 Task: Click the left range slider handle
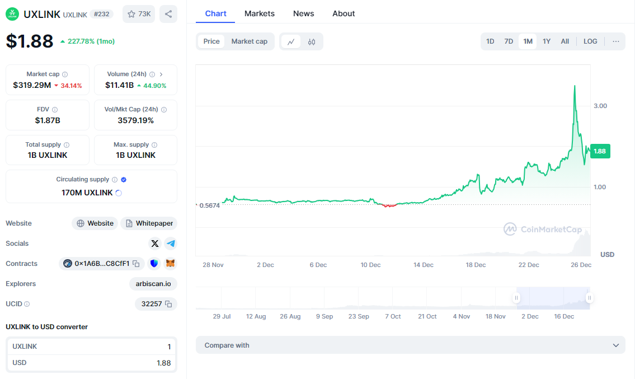(x=516, y=298)
